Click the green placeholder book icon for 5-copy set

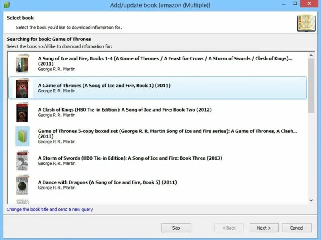click(22, 136)
